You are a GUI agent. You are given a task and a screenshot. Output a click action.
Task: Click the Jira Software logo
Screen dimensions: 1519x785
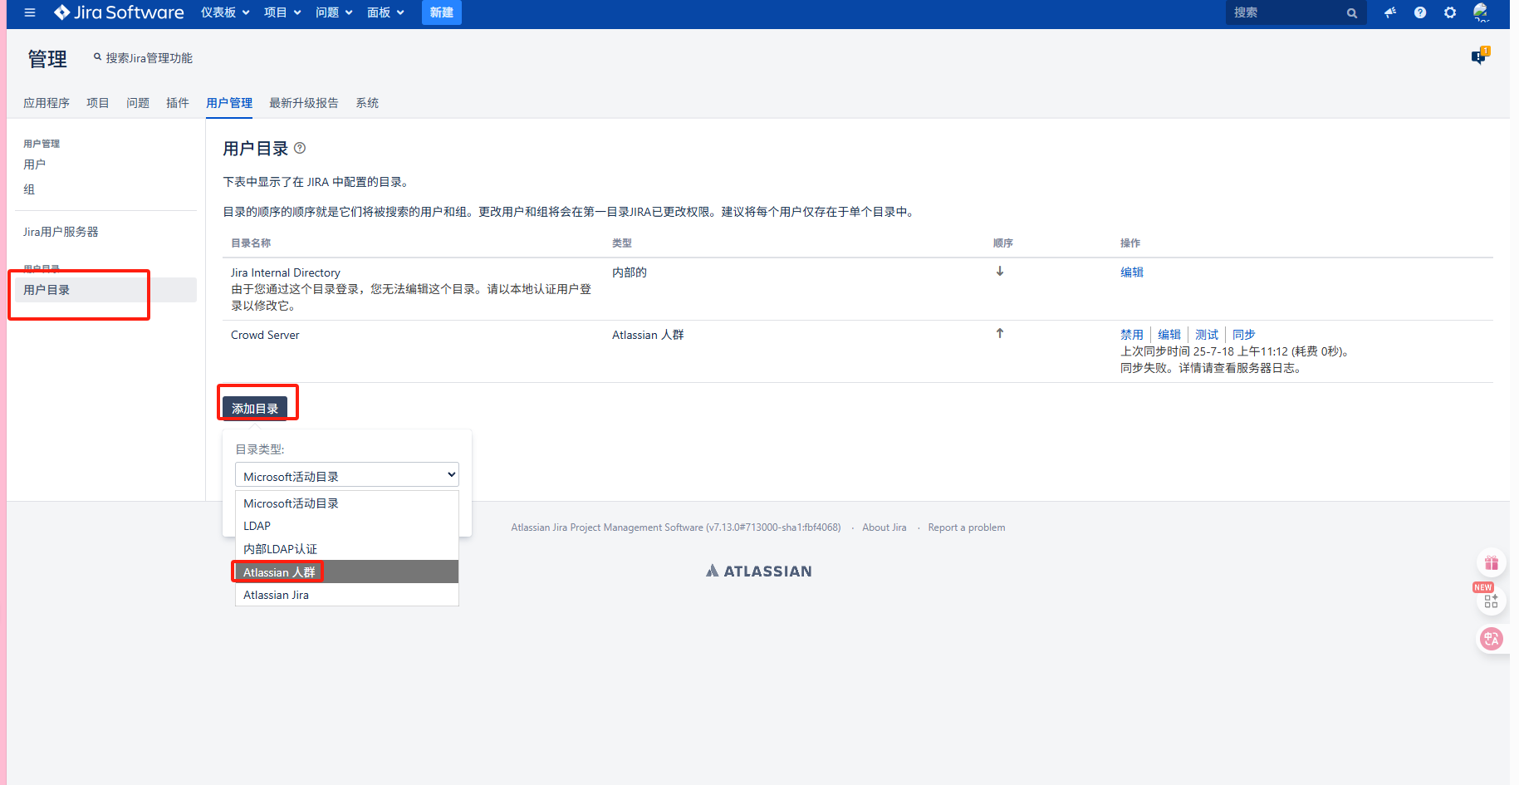click(x=119, y=12)
